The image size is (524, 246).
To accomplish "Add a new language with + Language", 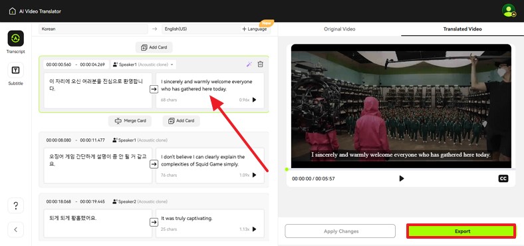I will pyautogui.click(x=255, y=29).
